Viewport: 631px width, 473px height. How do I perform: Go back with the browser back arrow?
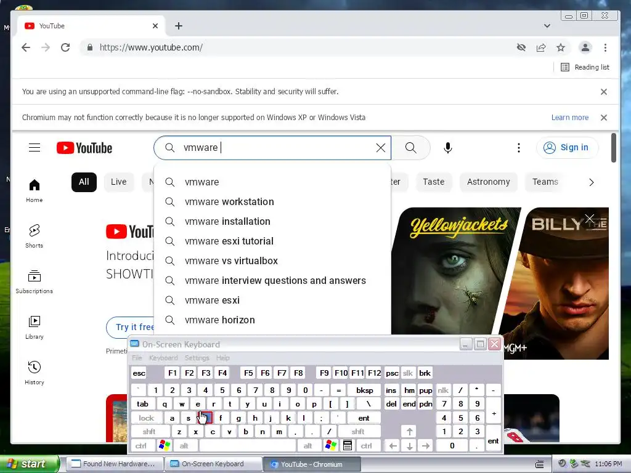click(26, 47)
